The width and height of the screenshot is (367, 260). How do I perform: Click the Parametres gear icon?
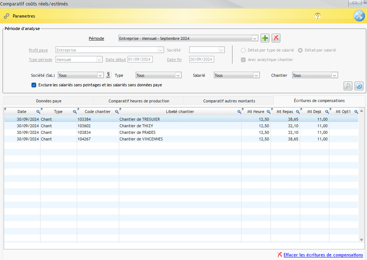[7, 16]
